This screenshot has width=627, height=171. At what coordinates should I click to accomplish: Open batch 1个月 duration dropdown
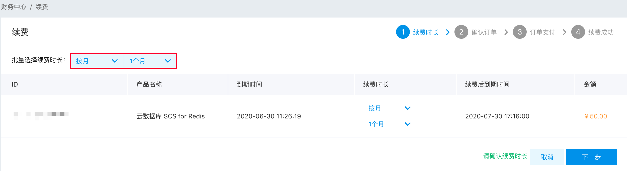click(150, 61)
